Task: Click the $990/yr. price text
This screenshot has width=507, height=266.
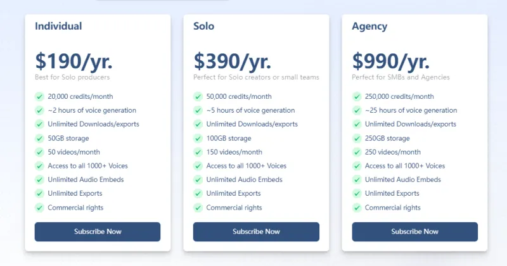Action: pyautogui.click(x=391, y=61)
